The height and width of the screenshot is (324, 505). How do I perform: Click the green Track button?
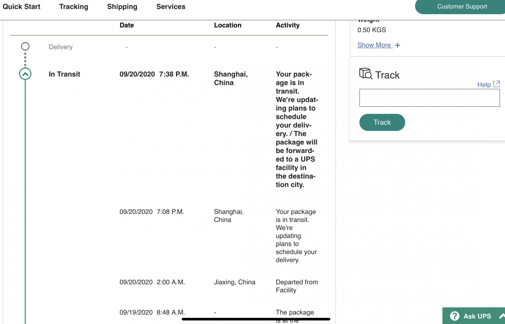(382, 122)
